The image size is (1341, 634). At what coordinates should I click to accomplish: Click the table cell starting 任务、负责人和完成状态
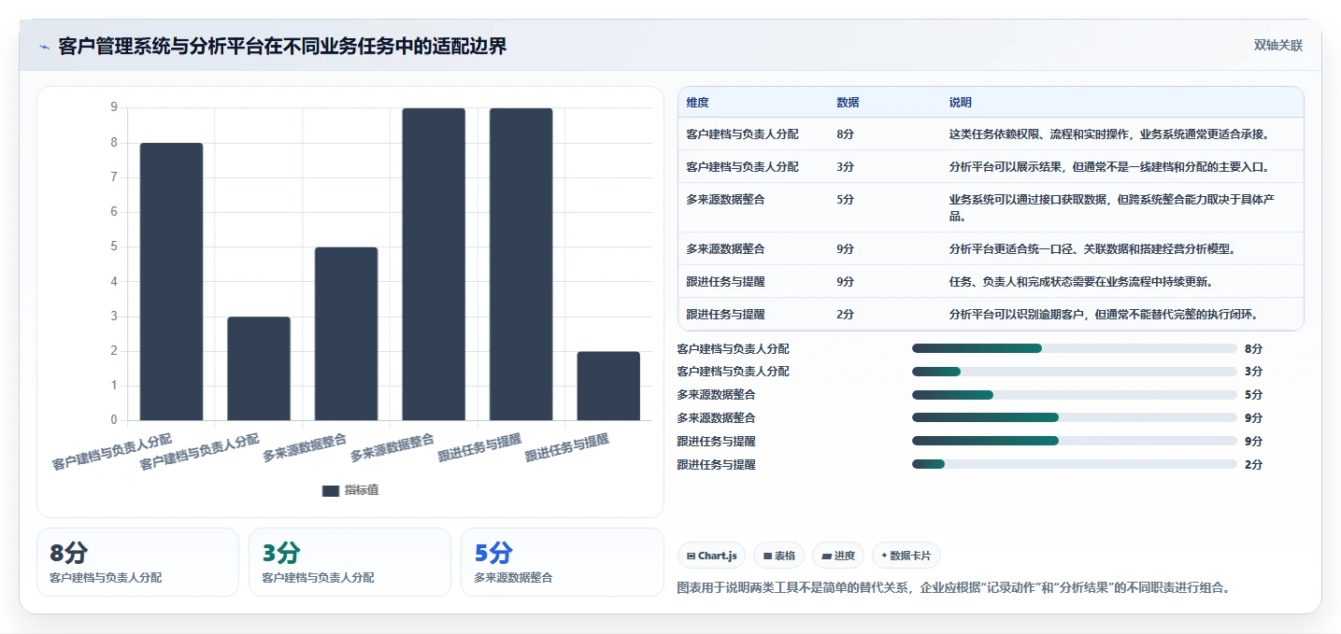point(1121,281)
